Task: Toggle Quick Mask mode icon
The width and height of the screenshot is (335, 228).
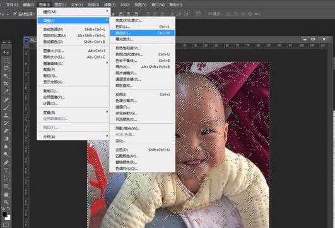Action: (x=6, y=225)
